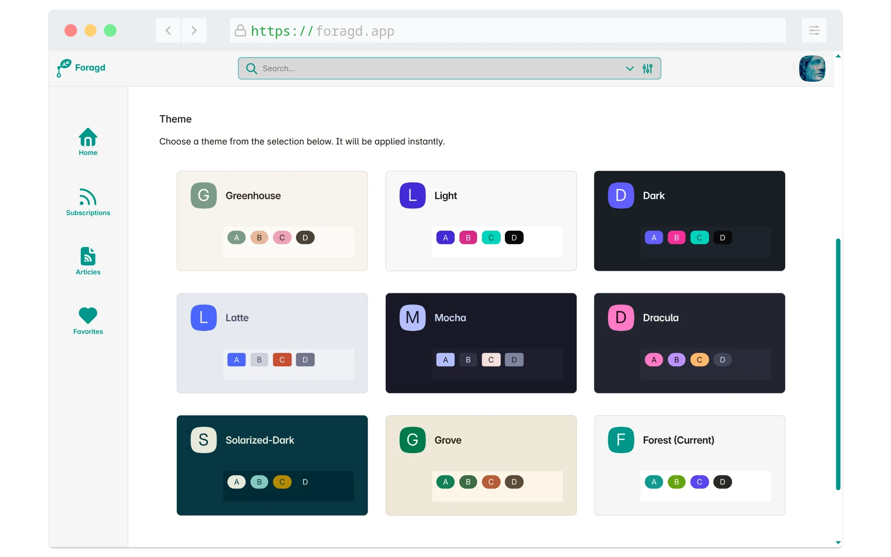The image size is (891, 557).
Task: Select the Light theme card
Action: (x=481, y=221)
